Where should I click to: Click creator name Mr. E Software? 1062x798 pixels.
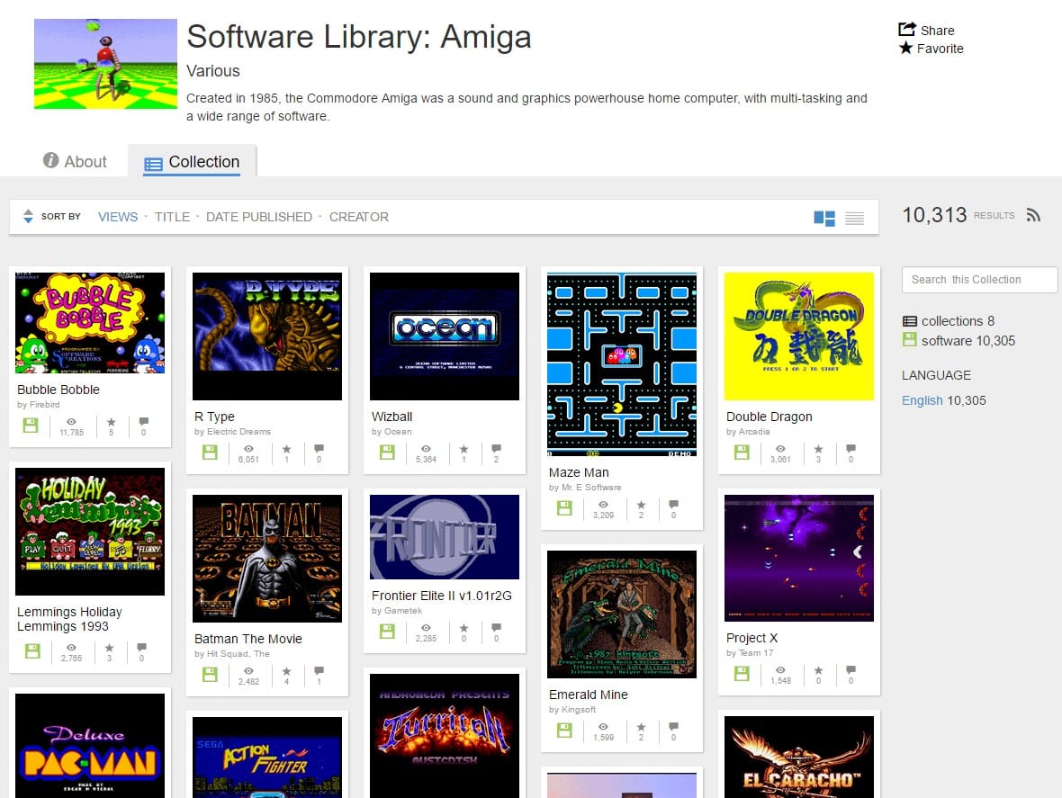(591, 487)
